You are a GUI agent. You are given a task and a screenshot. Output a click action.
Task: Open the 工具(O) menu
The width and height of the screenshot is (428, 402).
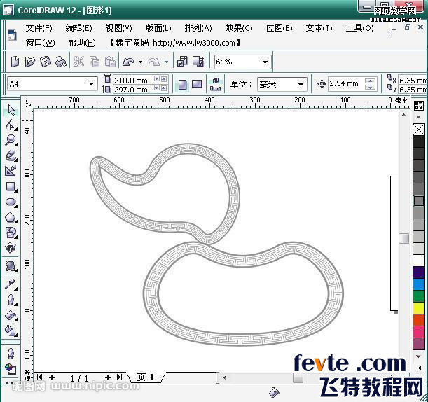click(359, 28)
